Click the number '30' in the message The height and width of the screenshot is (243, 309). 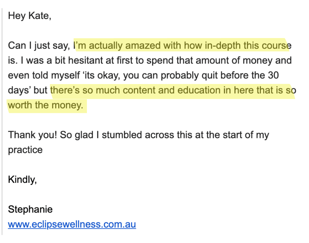click(273, 75)
